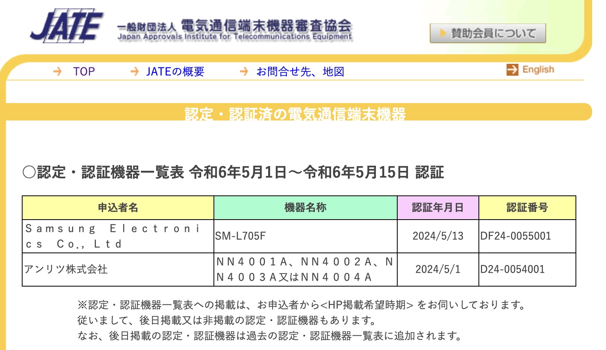Screen dimensions: 606x350
Task: Click the 認定・認証機器一覧表 heading
Action: (x=233, y=172)
